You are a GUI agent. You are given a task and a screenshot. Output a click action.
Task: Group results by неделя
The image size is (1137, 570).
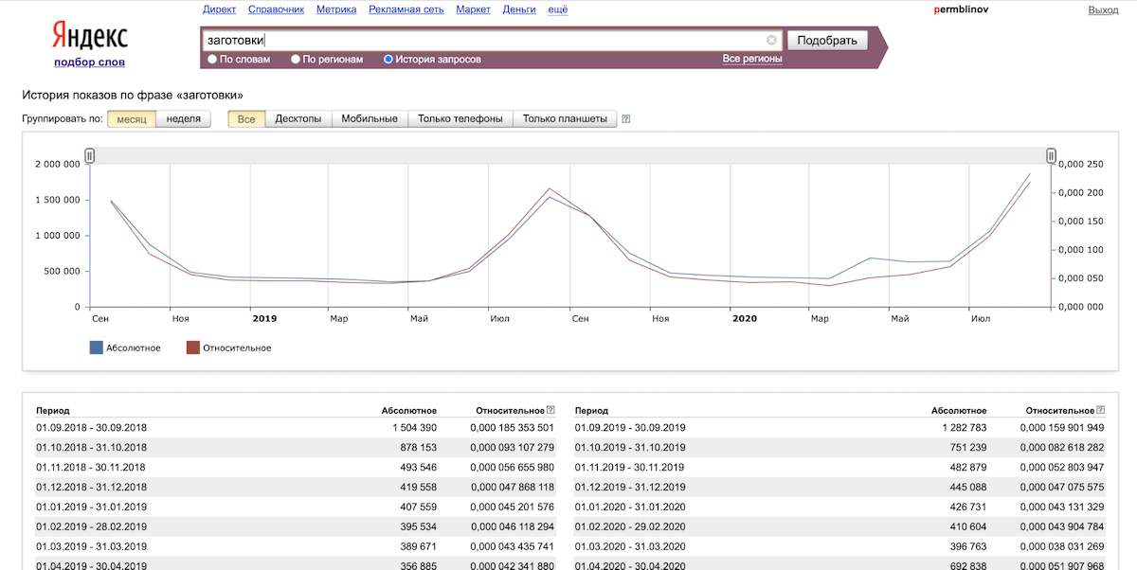183,119
